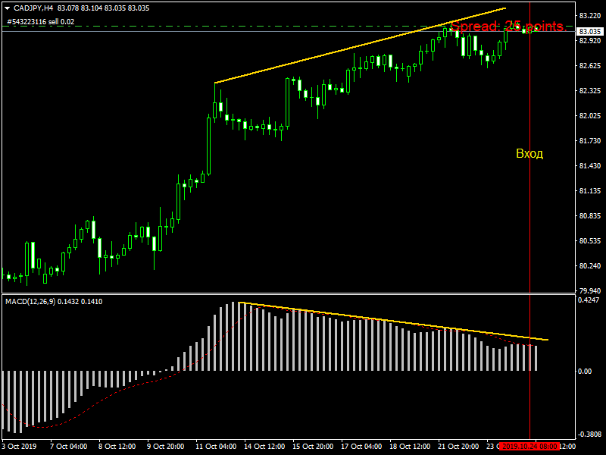
Task: Click price scale value 80.240
Action: (590, 266)
